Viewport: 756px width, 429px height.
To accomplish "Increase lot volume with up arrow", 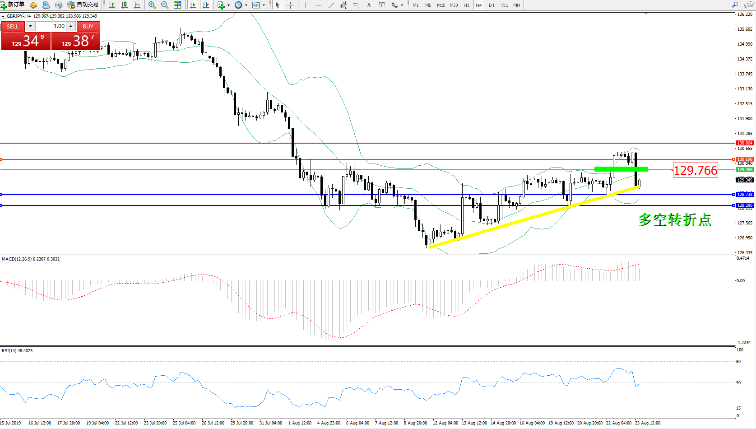I will 71,26.
